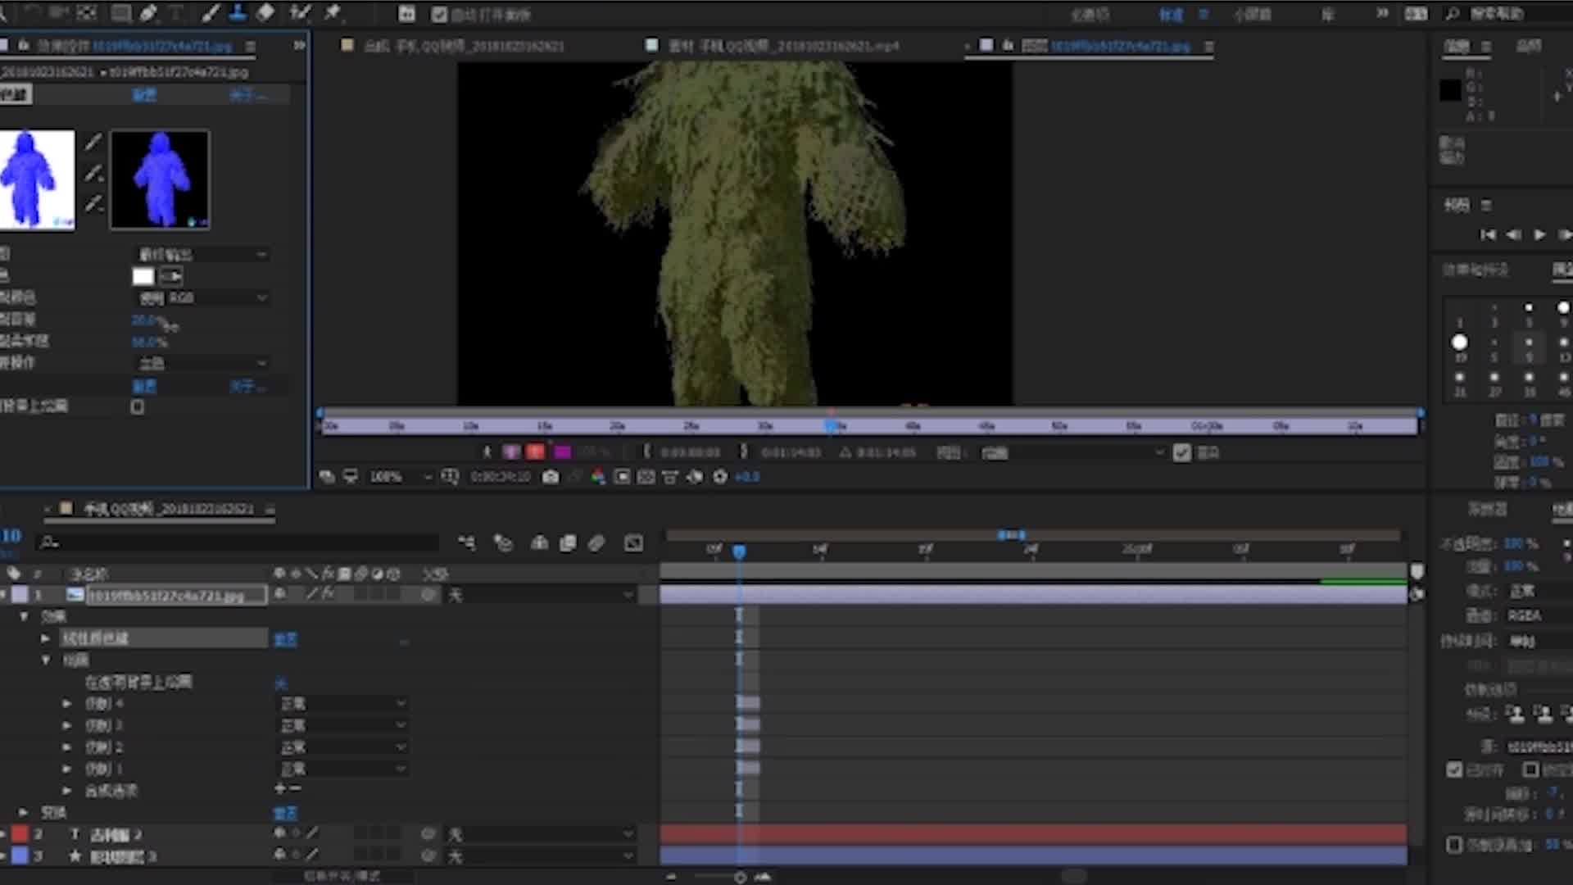
Task: Select the Puppet Pin tool
Action: click(332, 12)
